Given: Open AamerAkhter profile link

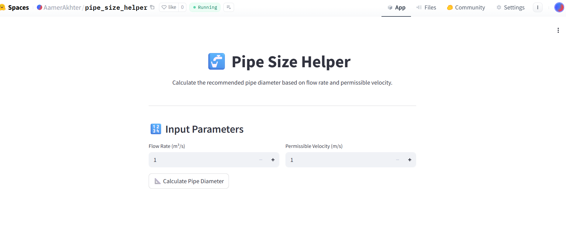Looking at the screenshot, I should click(62, 7).
